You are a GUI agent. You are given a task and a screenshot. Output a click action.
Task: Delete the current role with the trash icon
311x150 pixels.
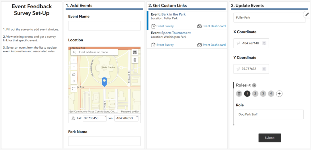point(239,94)
